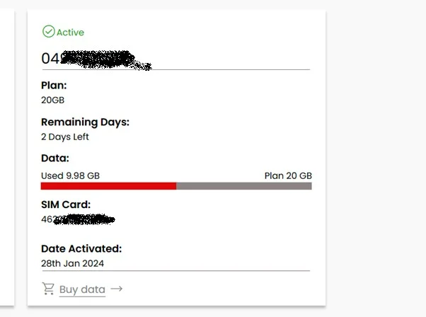
Task: Click the gray remaining portion of data bar
Action: 243,186
